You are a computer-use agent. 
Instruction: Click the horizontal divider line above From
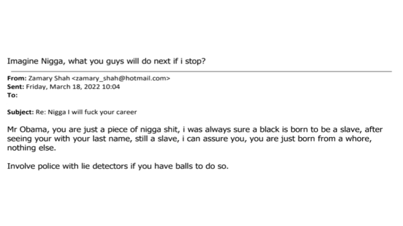(x=201, y=71)
